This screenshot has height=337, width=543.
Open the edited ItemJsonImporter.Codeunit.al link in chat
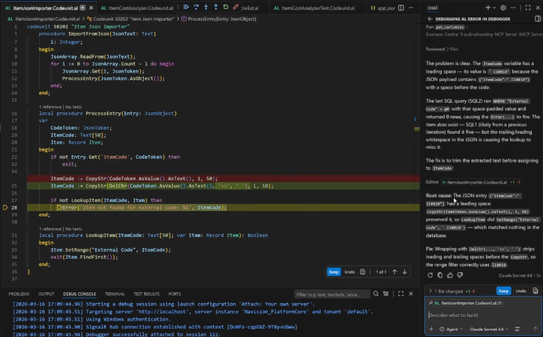(x=477, y=182)
